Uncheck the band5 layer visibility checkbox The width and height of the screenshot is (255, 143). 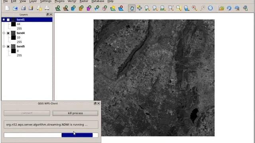pos(8,46)
